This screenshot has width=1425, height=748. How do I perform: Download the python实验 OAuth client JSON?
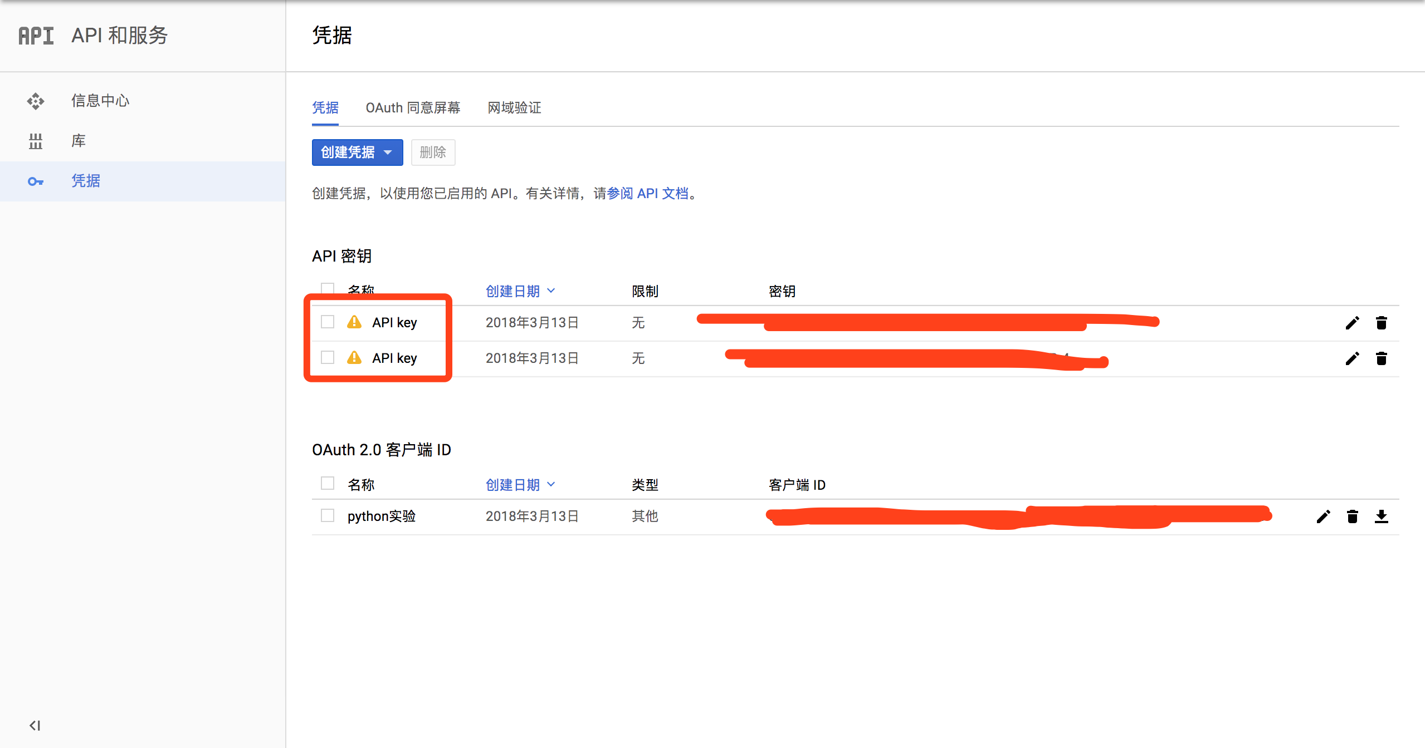[1381, 516]
